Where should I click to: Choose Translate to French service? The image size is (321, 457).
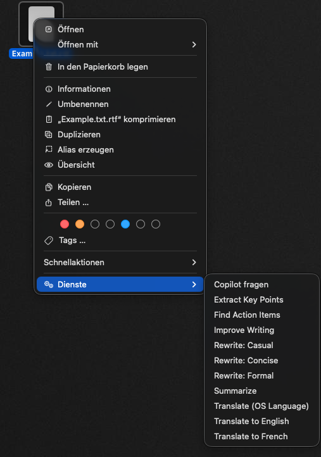coord(261,436)
